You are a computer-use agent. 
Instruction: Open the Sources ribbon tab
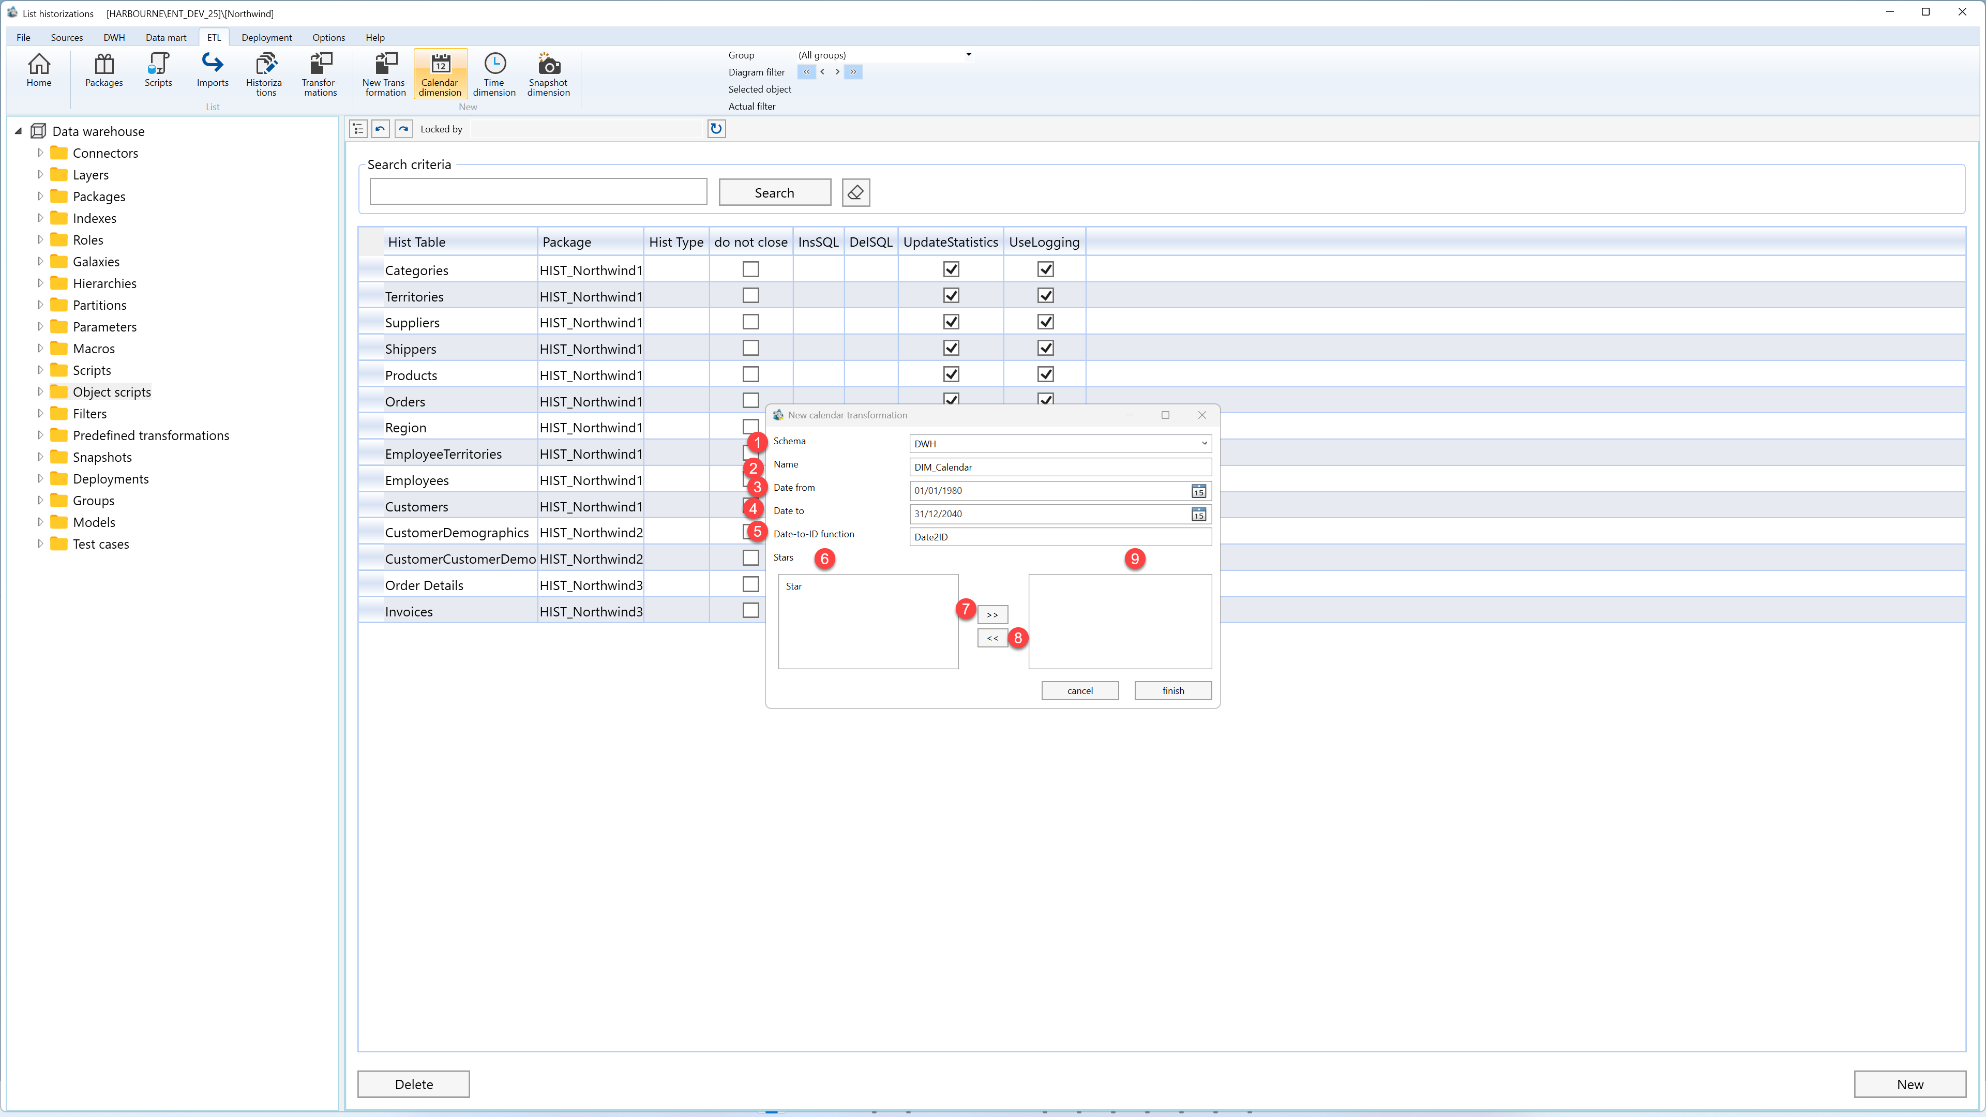(x=66, y=37)
